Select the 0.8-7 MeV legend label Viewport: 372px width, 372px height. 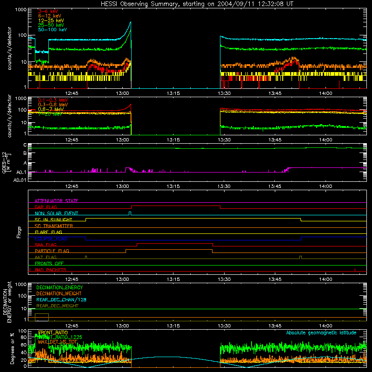click(51, 109)
